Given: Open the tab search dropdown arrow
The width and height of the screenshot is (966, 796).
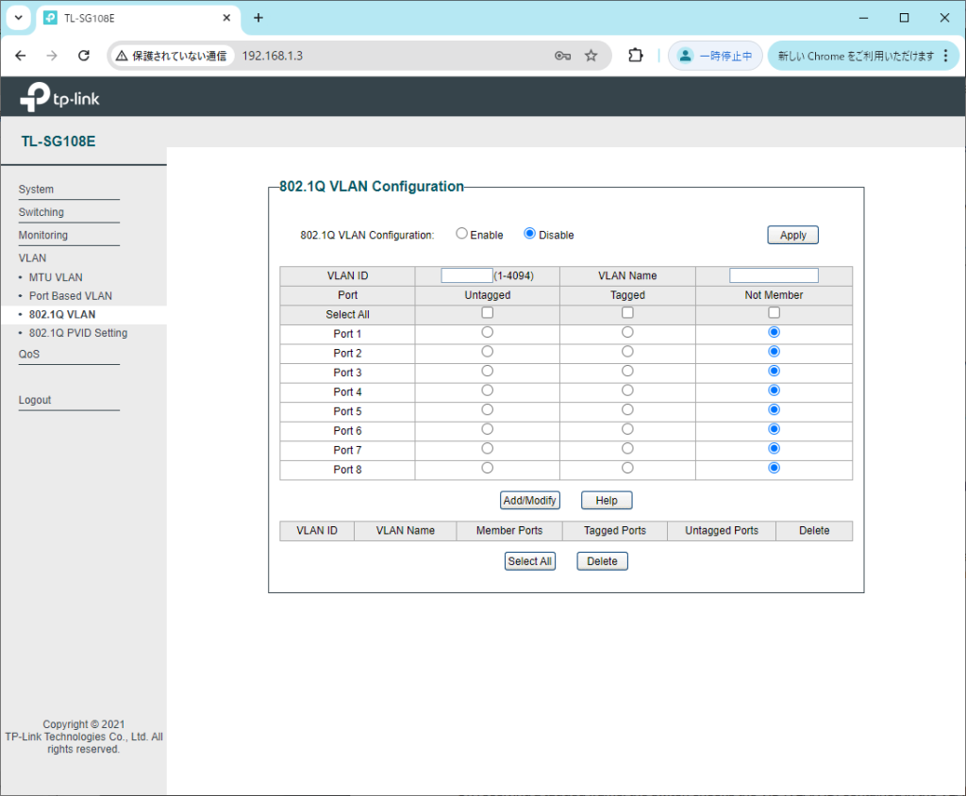Looking at the screenshot, I should click(x=18, y=18).
